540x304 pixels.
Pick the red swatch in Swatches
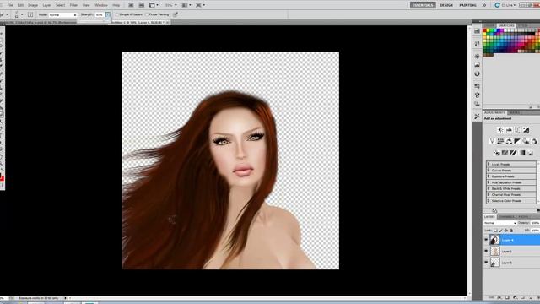(484, 30)
